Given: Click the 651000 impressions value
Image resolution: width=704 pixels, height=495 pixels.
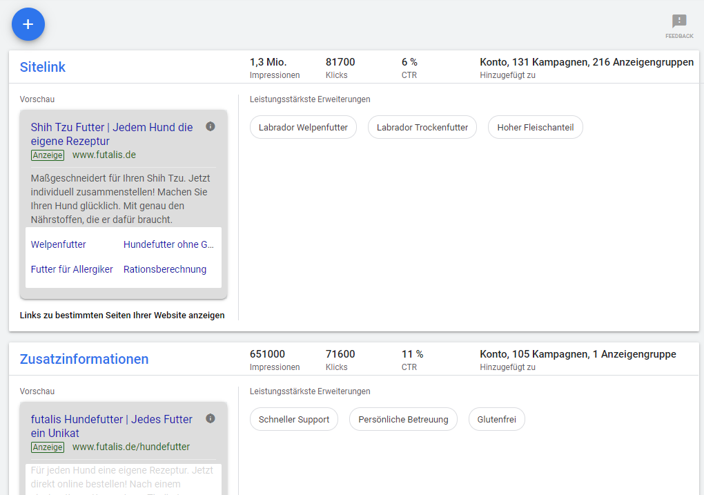Looking at the screenshot, I should pyautogui.click(x=268, y=354).
